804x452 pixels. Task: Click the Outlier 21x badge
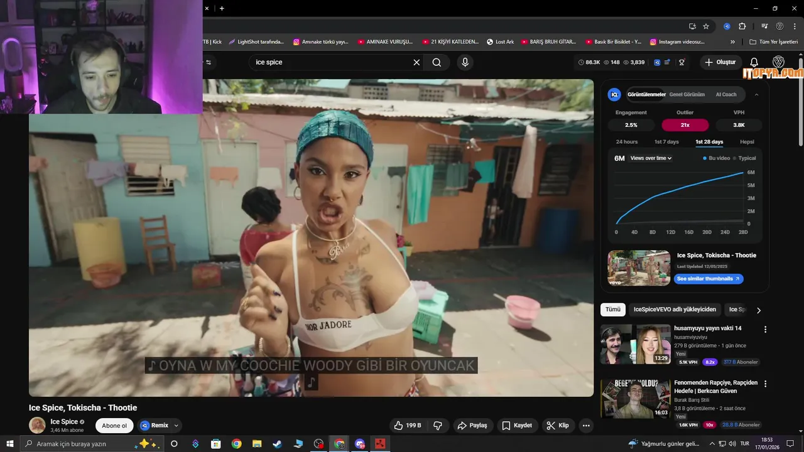[x=685, y=125]
